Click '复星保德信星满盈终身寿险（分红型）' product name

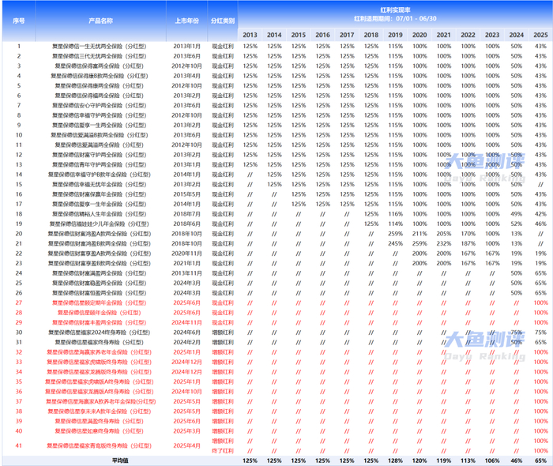click(x=99, y=421)
